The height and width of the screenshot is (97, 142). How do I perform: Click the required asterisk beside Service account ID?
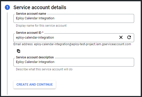coord(43,32)
